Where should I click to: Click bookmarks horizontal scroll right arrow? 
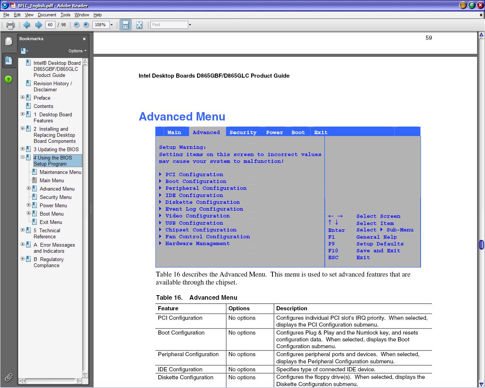click(x=79, y=381)
